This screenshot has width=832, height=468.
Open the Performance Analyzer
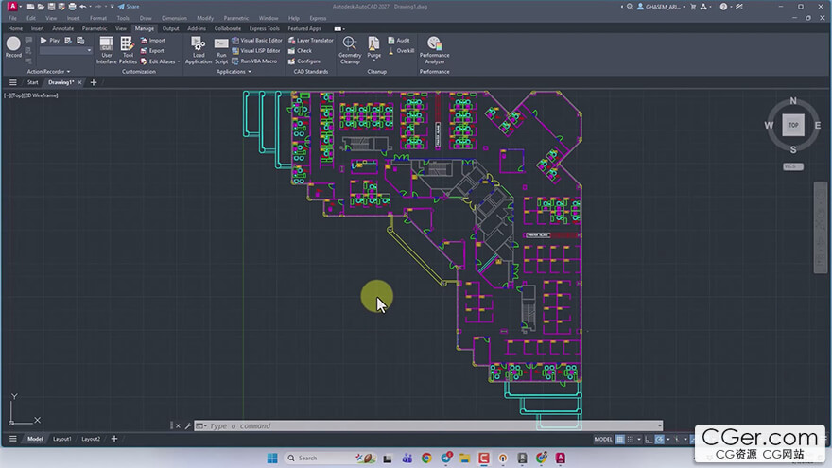(434, 47)
